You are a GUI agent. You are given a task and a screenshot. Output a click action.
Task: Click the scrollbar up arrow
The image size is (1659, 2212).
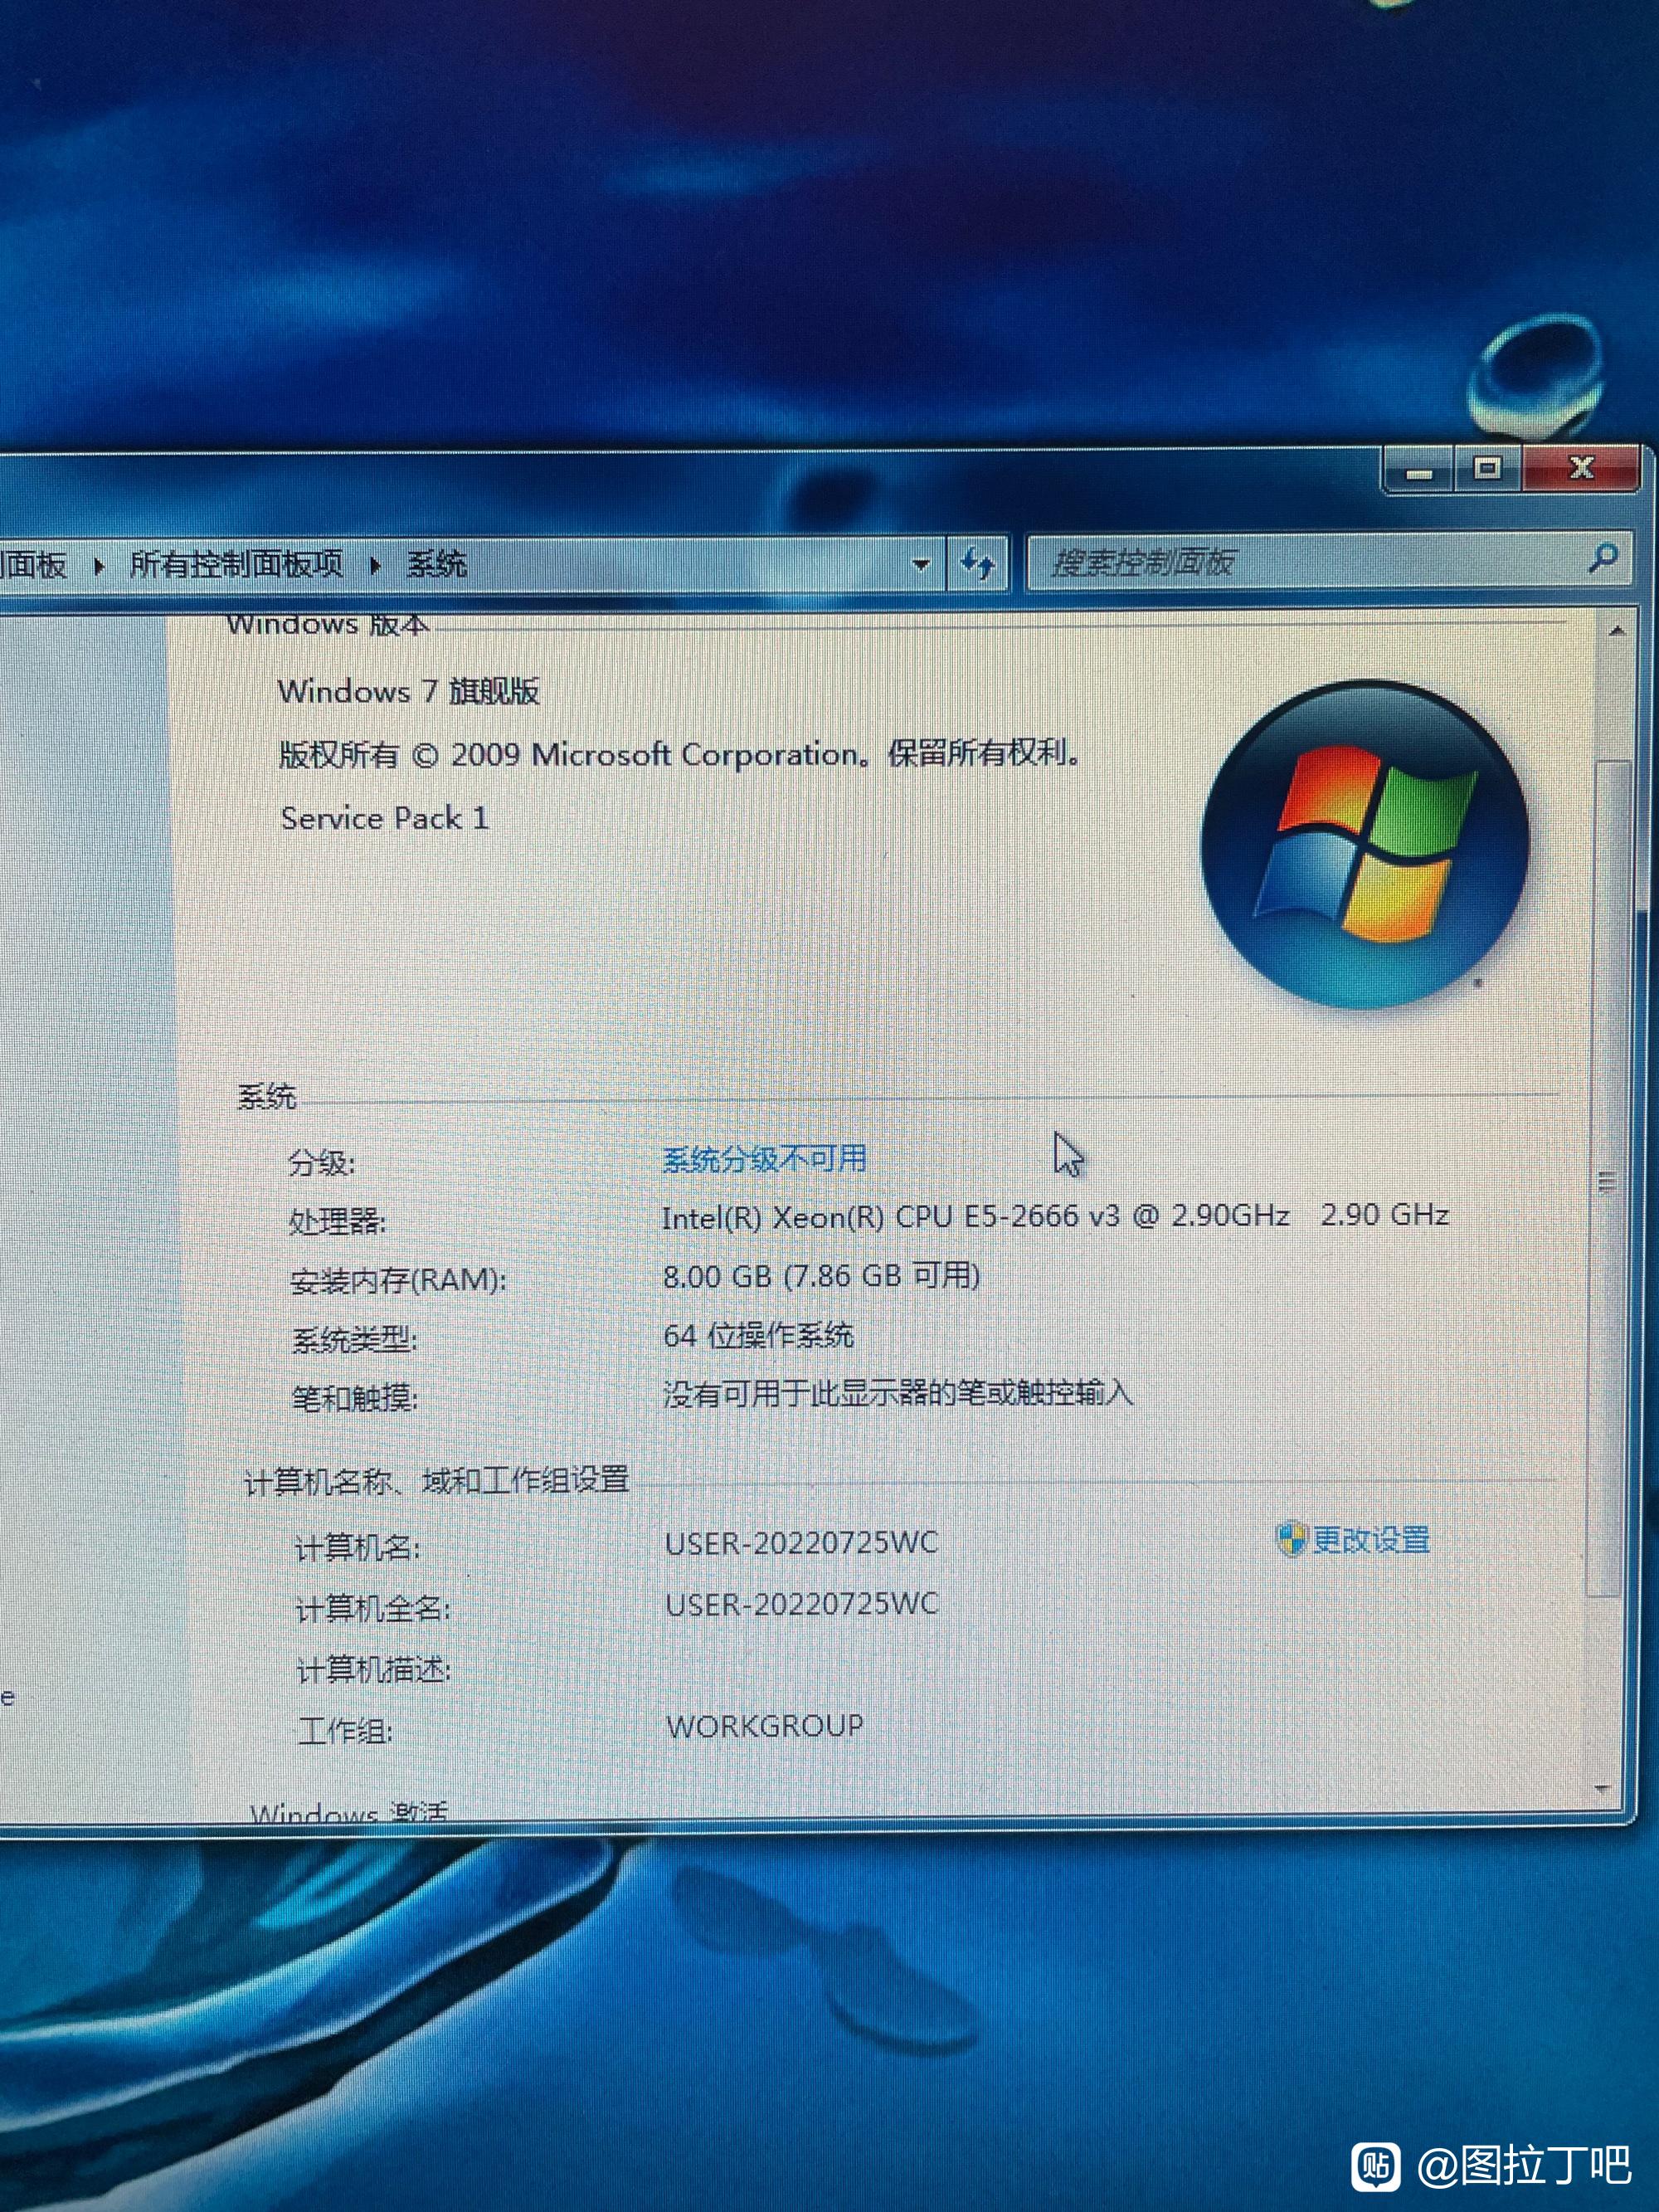(x=1616, y=631)
